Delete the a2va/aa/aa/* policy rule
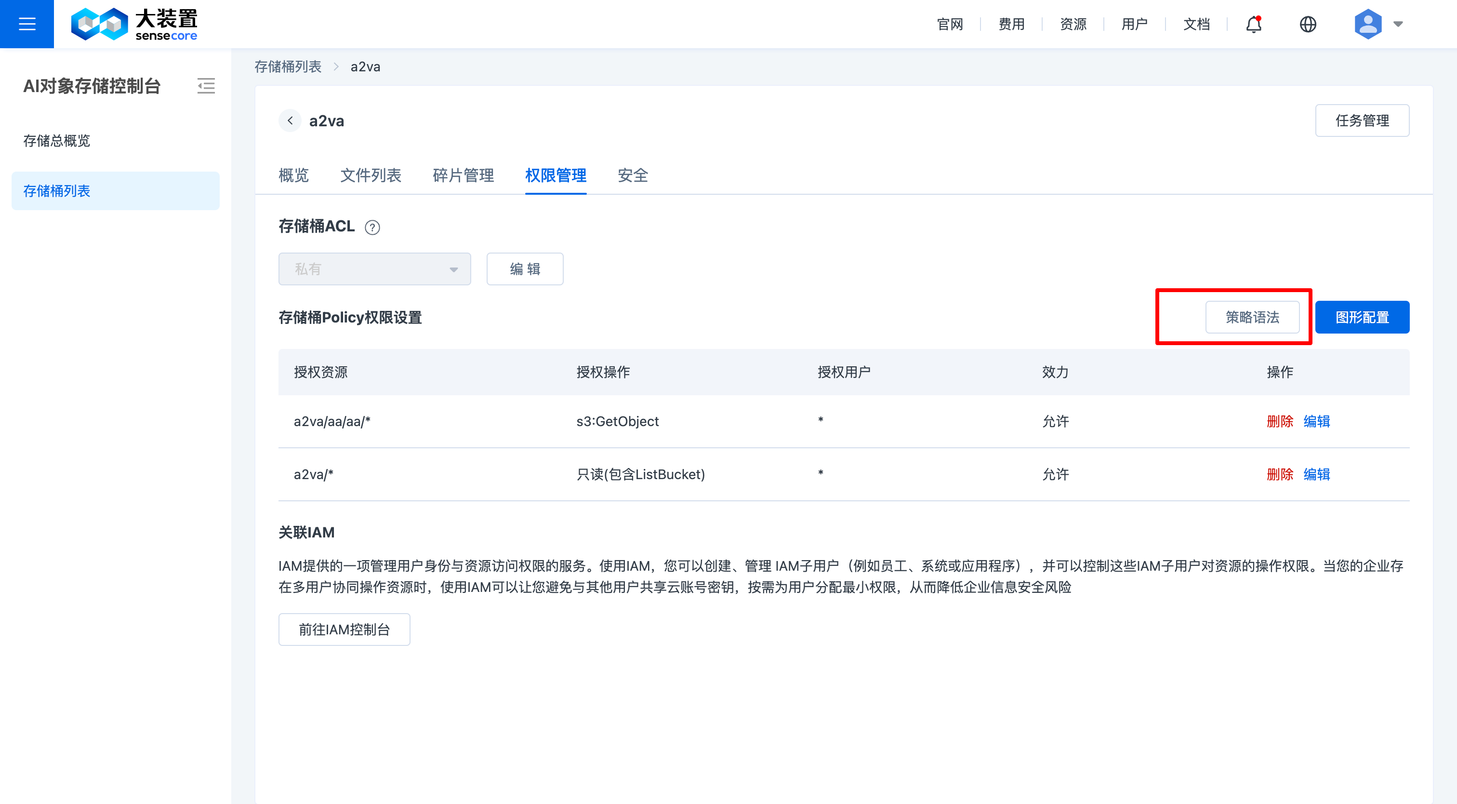 click(1279, 421)
